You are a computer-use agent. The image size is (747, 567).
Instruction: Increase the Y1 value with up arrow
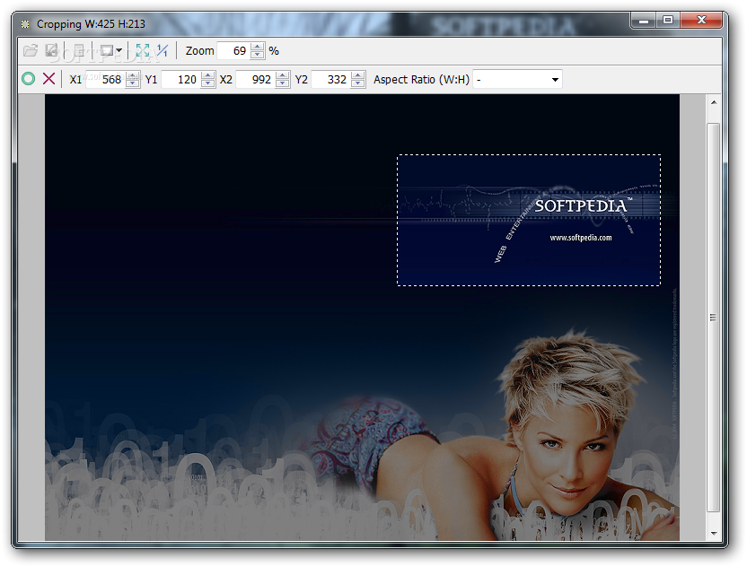click(x=207, y=75)
